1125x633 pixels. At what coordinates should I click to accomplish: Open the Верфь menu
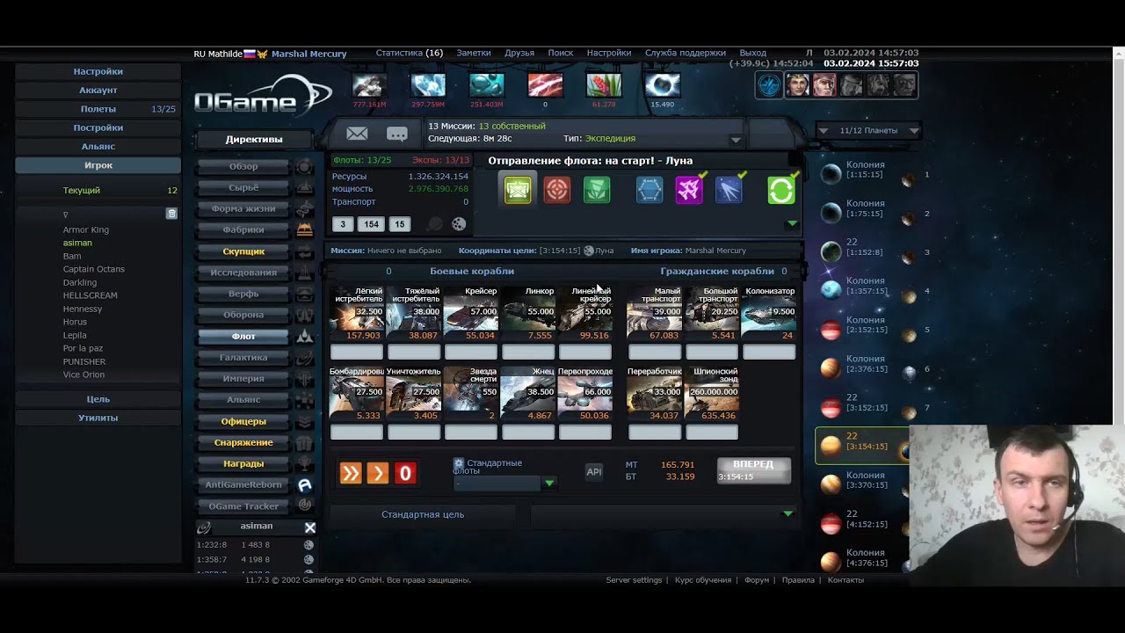(x=243, y=294)
